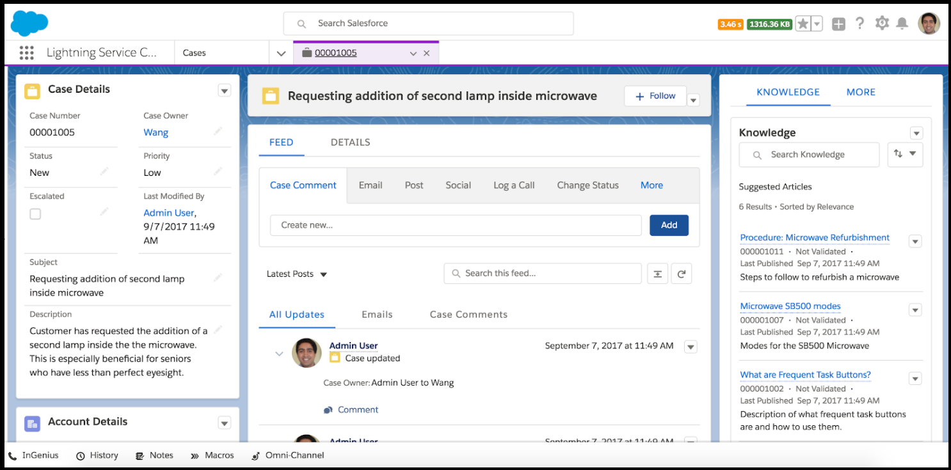
Task: Open Omni-Channel in utility bar
Action: 287,455
